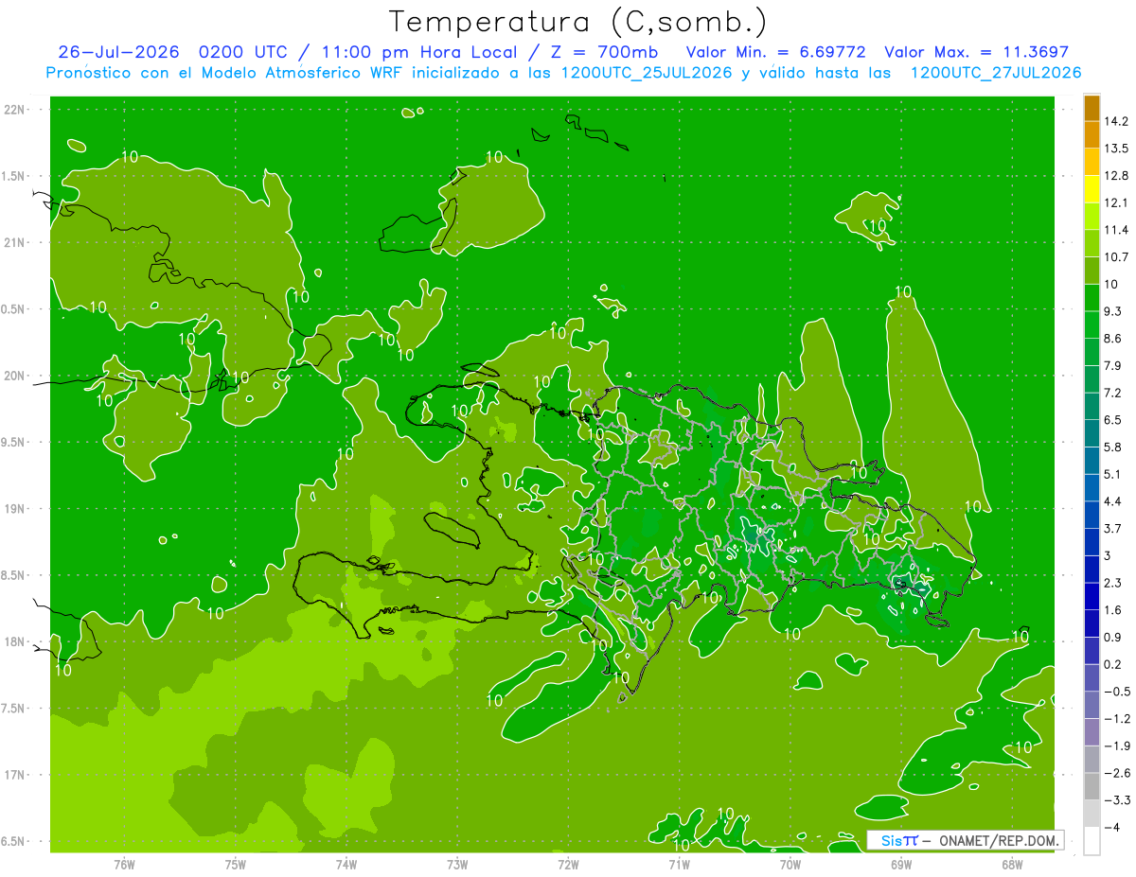Click the 0.9 value on the color scale
Image resolution: width=1136 pixels, height=877 pixels.
click(x=1113, y=637)
